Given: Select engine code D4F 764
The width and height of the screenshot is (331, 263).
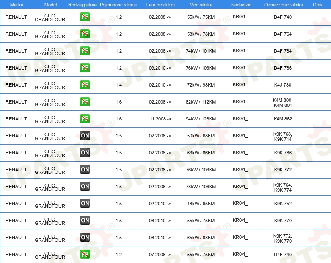Looking at the screenshot, I should click(x=283, y=34).
